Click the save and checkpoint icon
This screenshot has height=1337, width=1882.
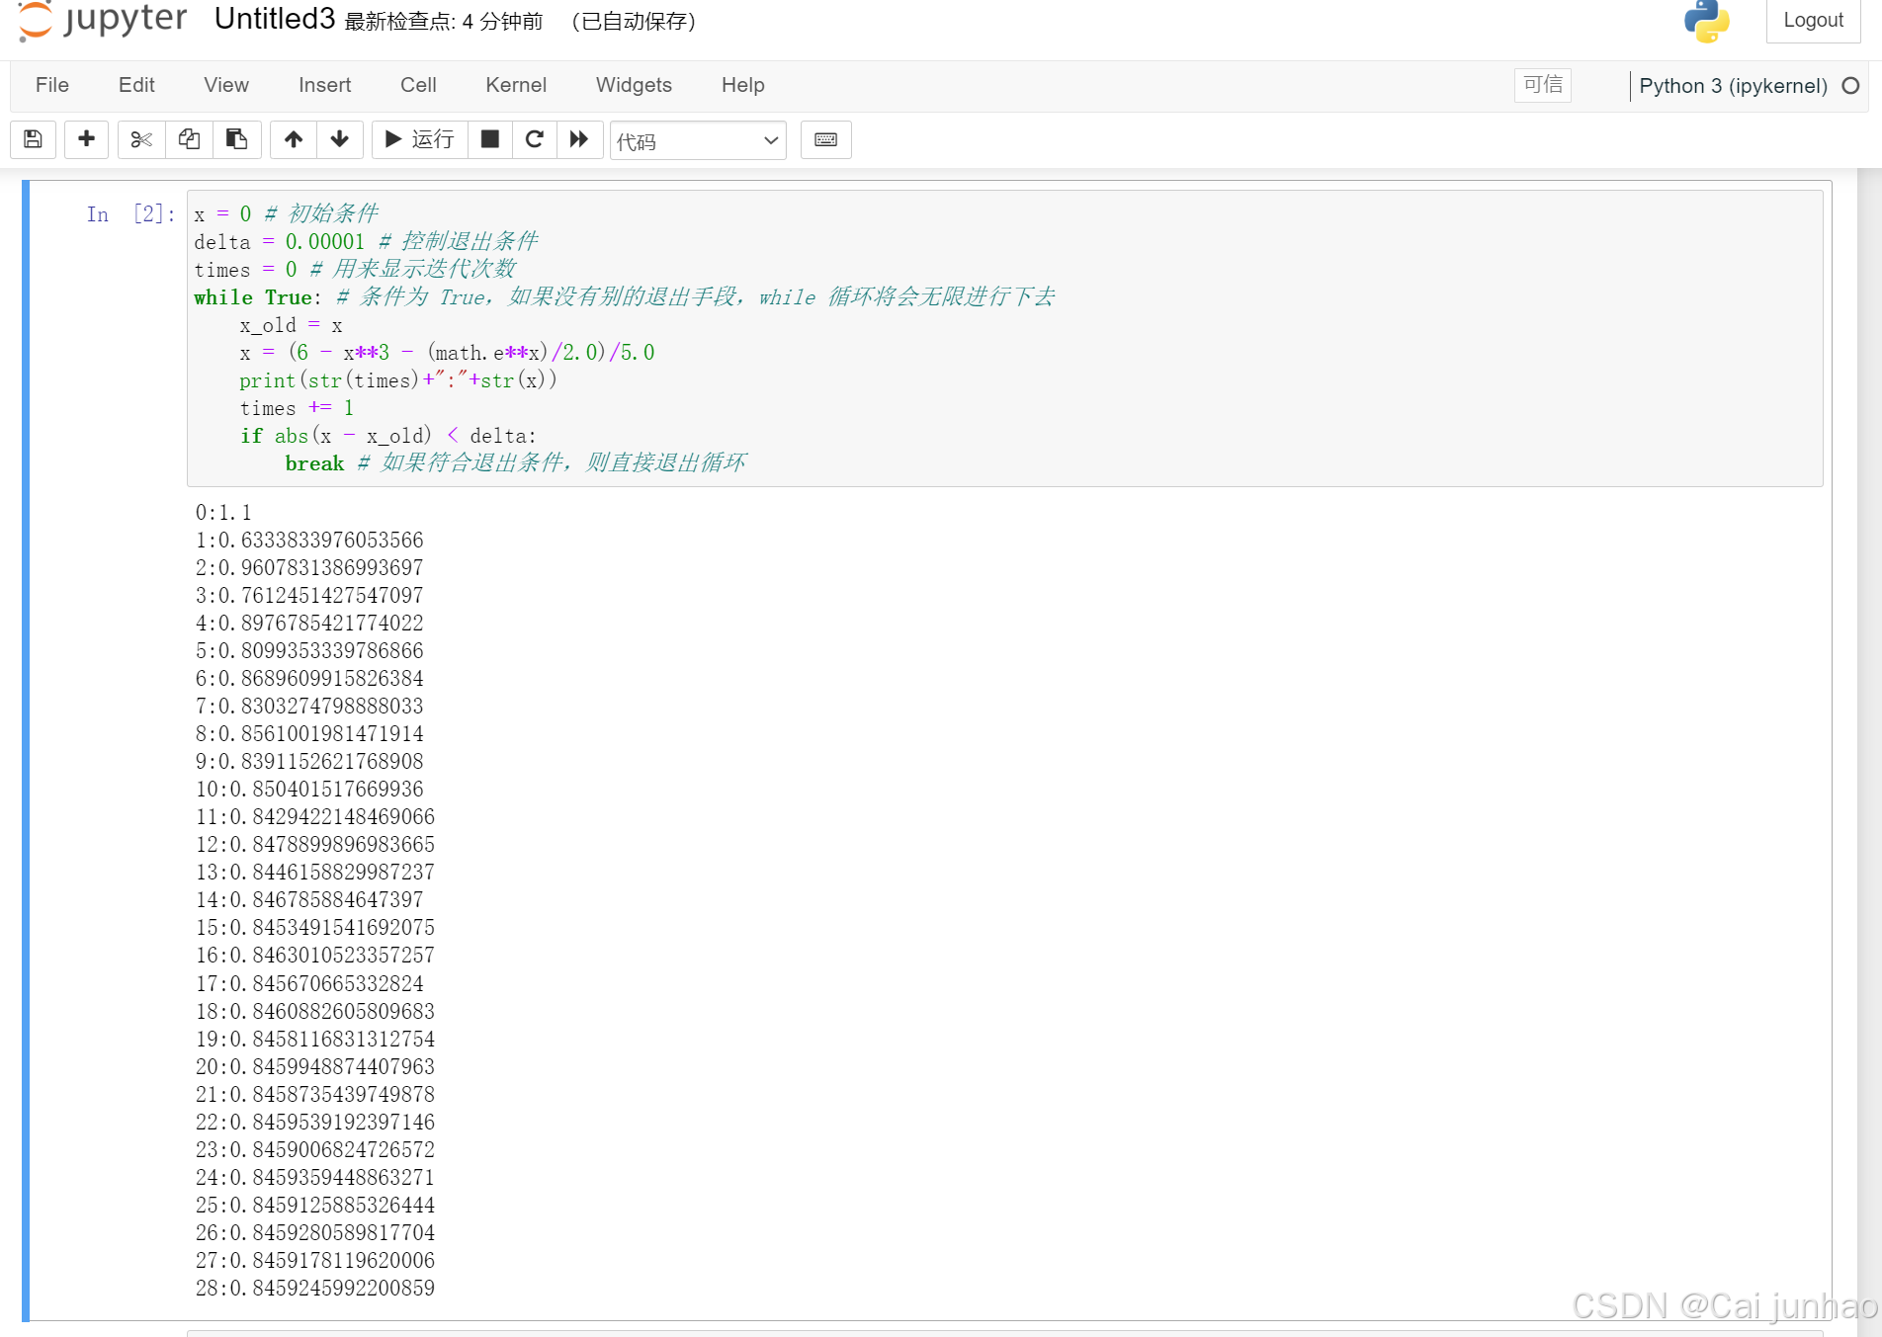33,139
